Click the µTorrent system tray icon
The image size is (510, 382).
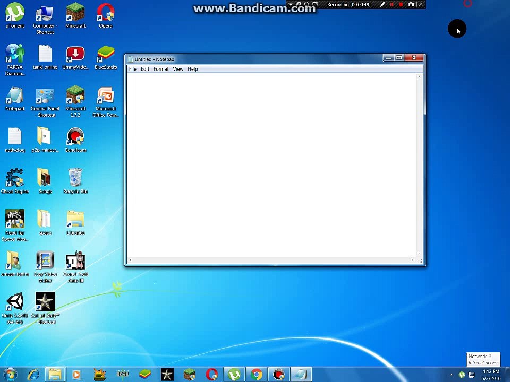pos(462,375)
